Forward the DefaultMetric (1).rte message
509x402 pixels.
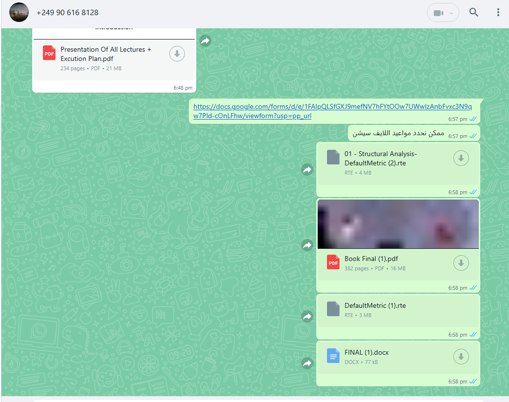307,316
